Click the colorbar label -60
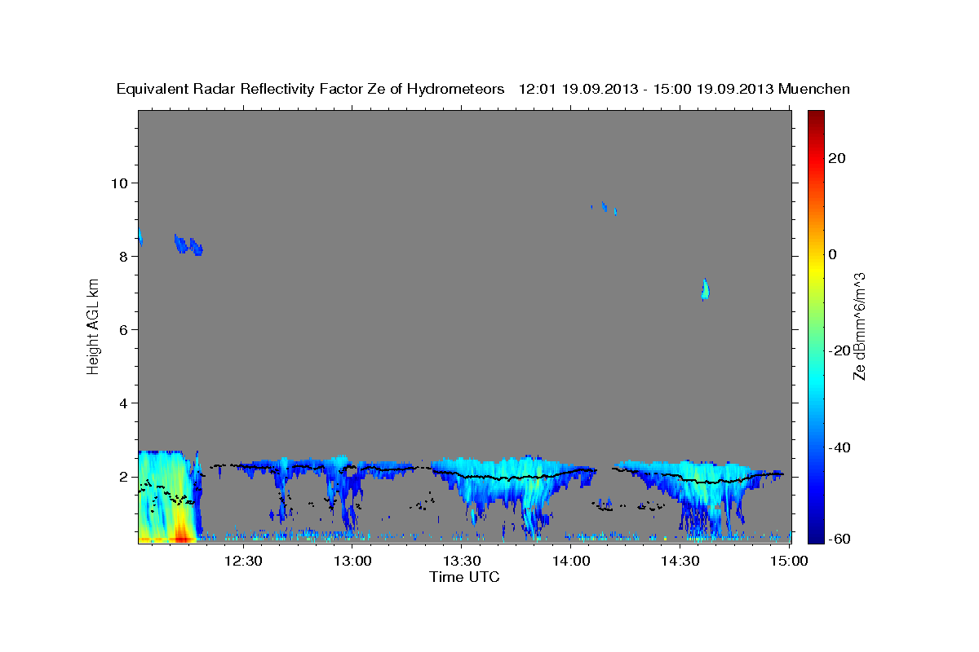 point(839,540)
